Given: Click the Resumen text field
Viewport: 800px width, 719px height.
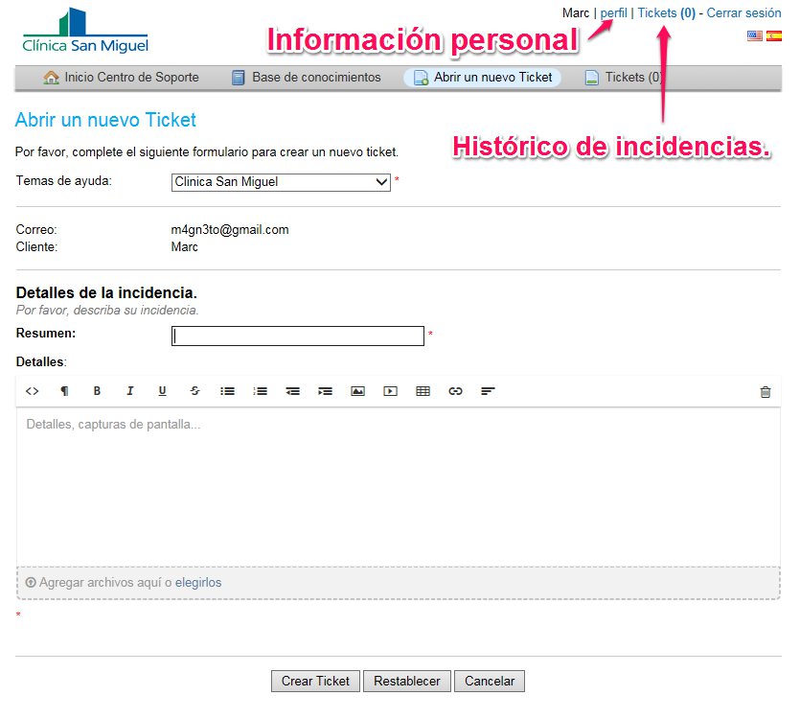Looking at the screenshot, I should click(x=297, y=336).
